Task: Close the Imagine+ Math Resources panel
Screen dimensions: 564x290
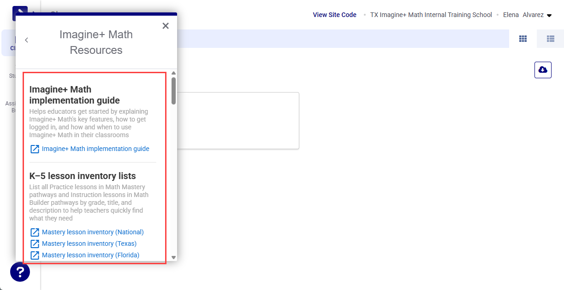Action: 166,26
